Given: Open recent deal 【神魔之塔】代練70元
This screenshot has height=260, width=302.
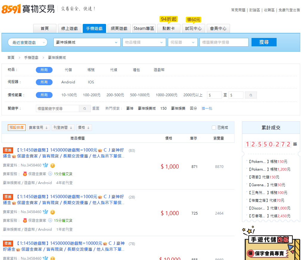Looking at the screenshot, I should (266, 201).
